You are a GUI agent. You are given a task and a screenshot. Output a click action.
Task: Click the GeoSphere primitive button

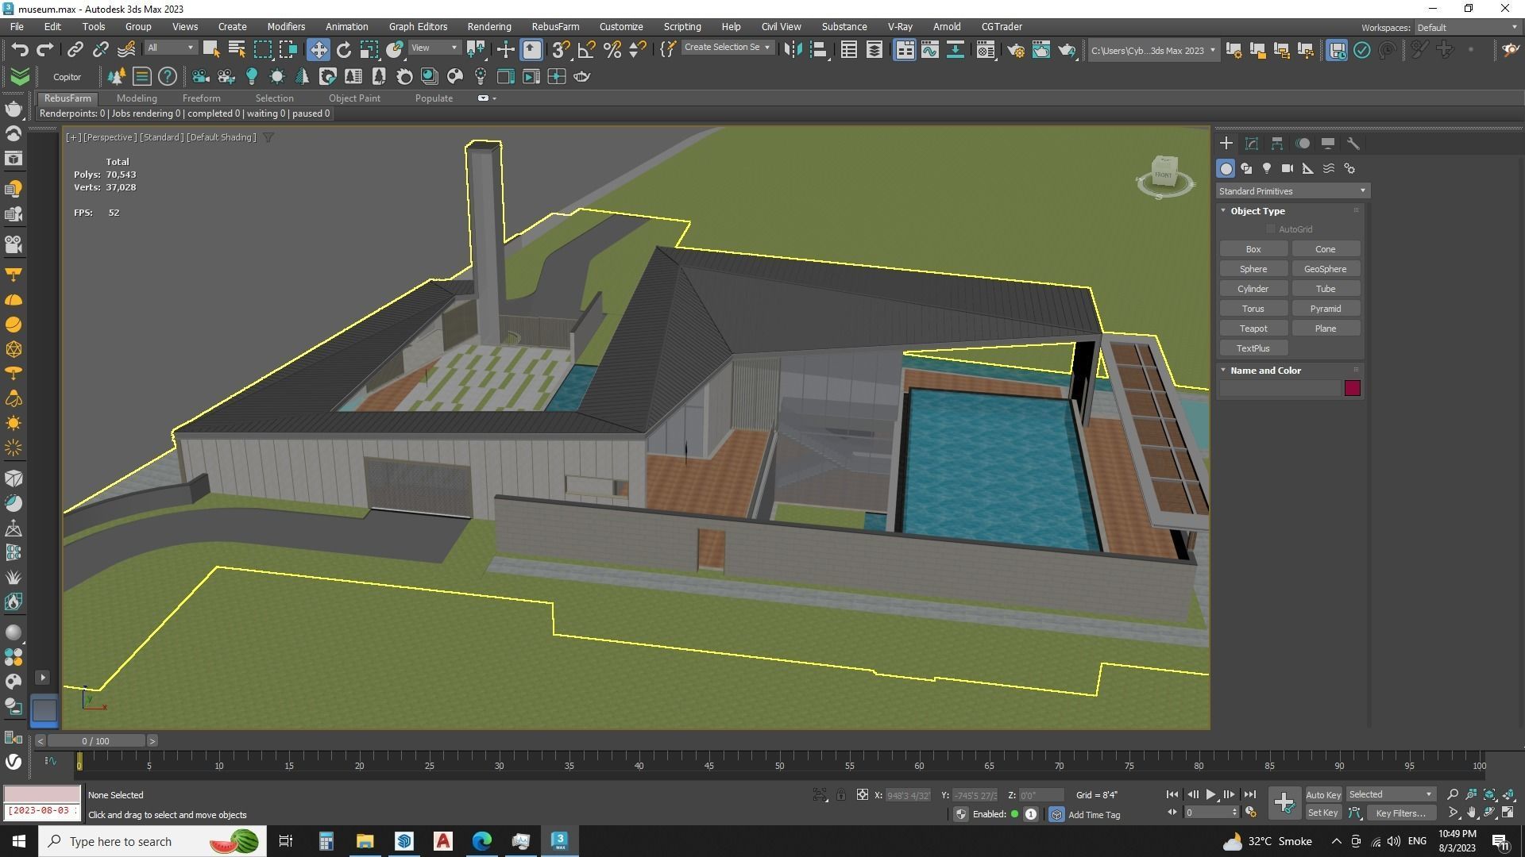(1325, 269)
